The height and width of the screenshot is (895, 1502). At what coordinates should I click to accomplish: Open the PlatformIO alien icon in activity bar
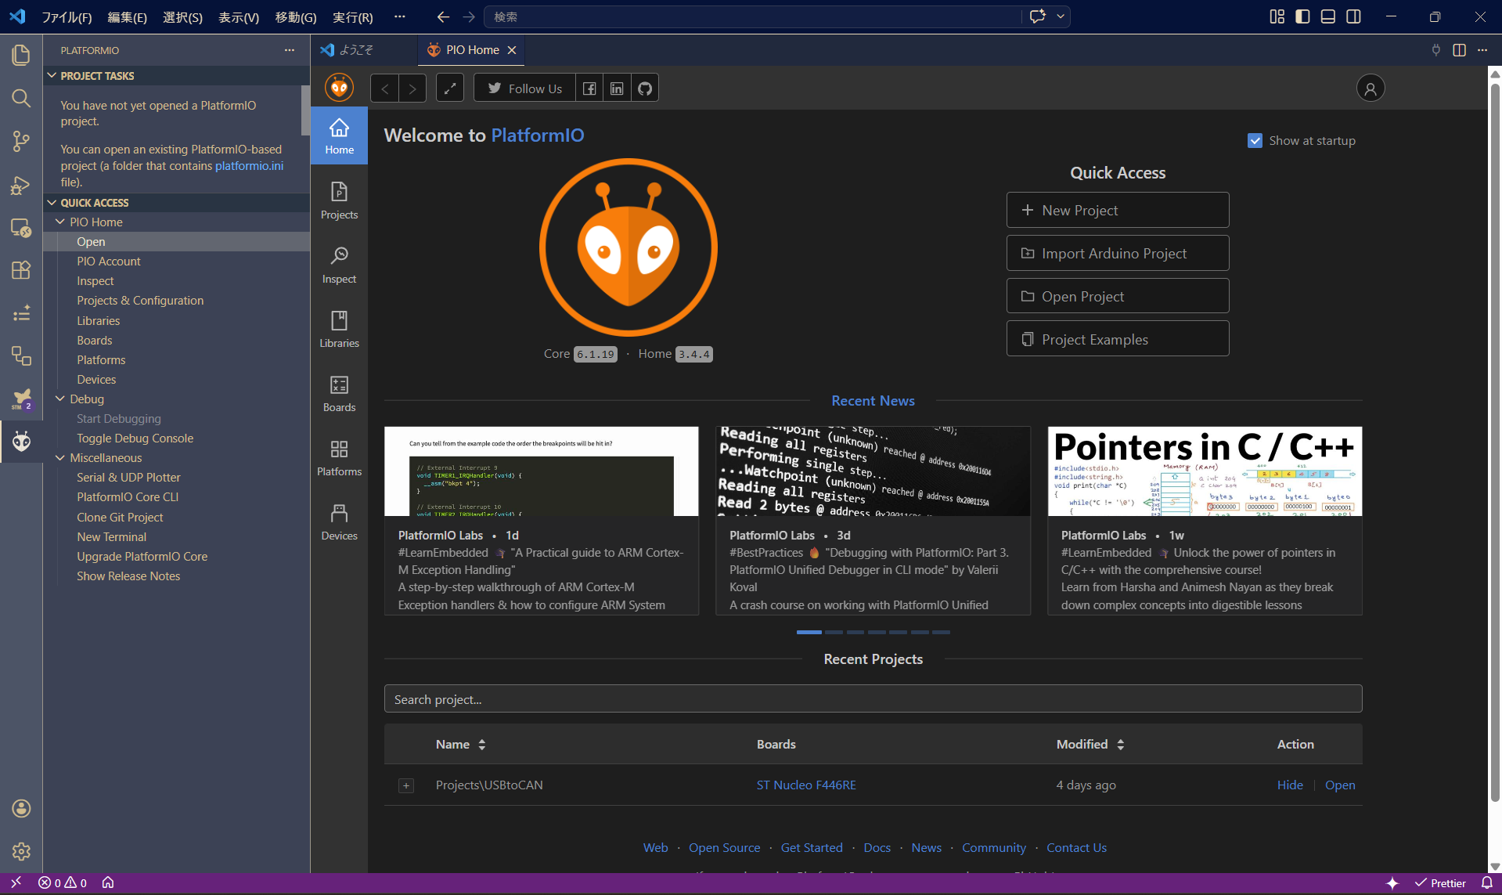coord(21,442)
